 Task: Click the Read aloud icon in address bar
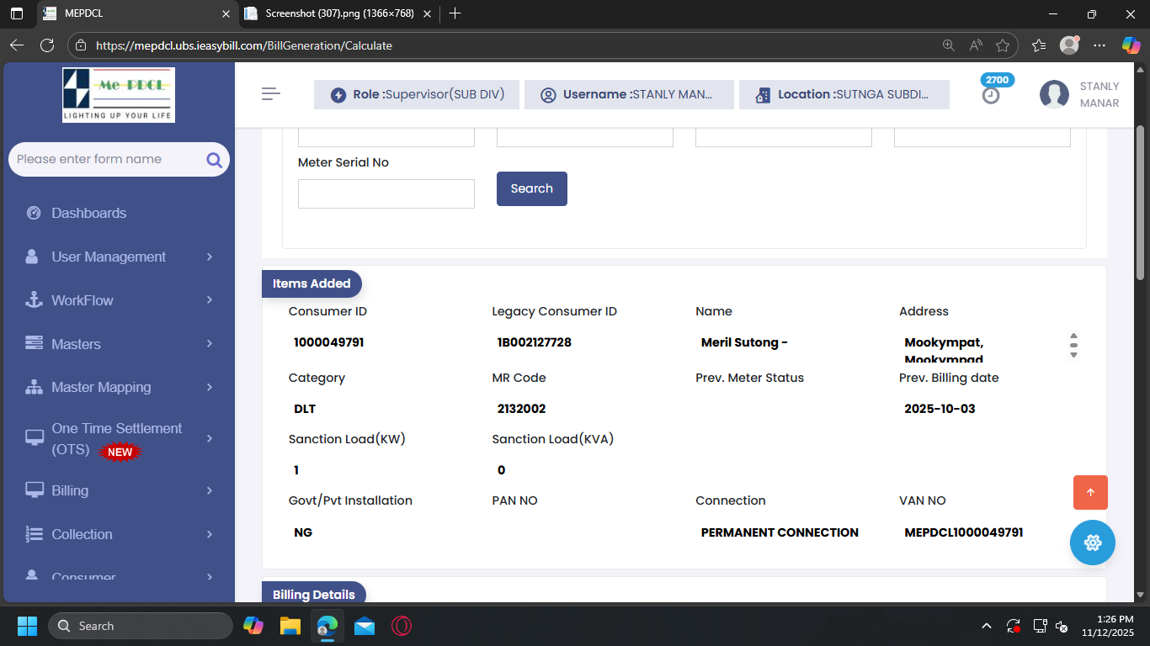point(976,45)
